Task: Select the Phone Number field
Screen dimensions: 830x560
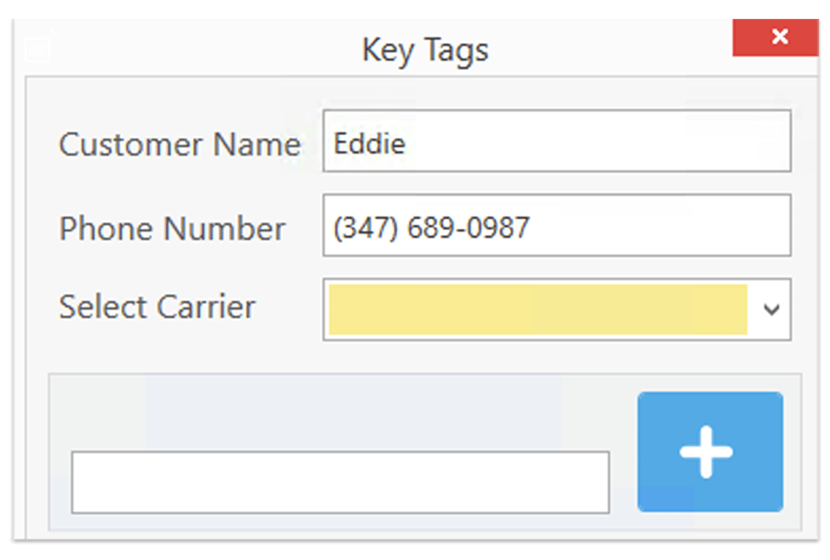Action: [x=555, y=228]
